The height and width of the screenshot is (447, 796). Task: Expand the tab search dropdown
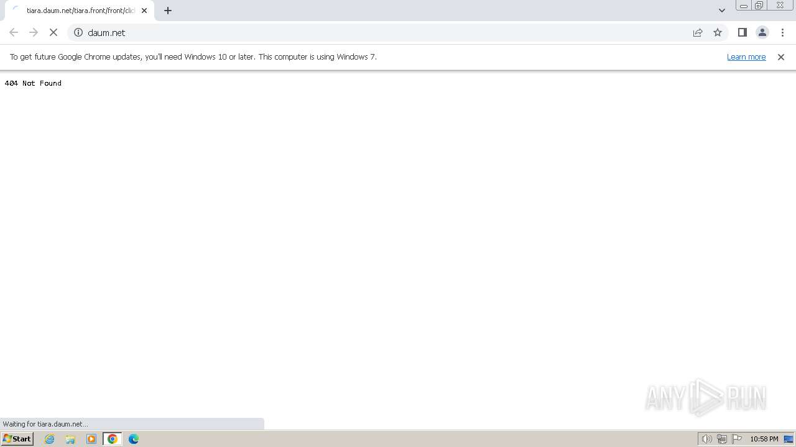point(721,11)
